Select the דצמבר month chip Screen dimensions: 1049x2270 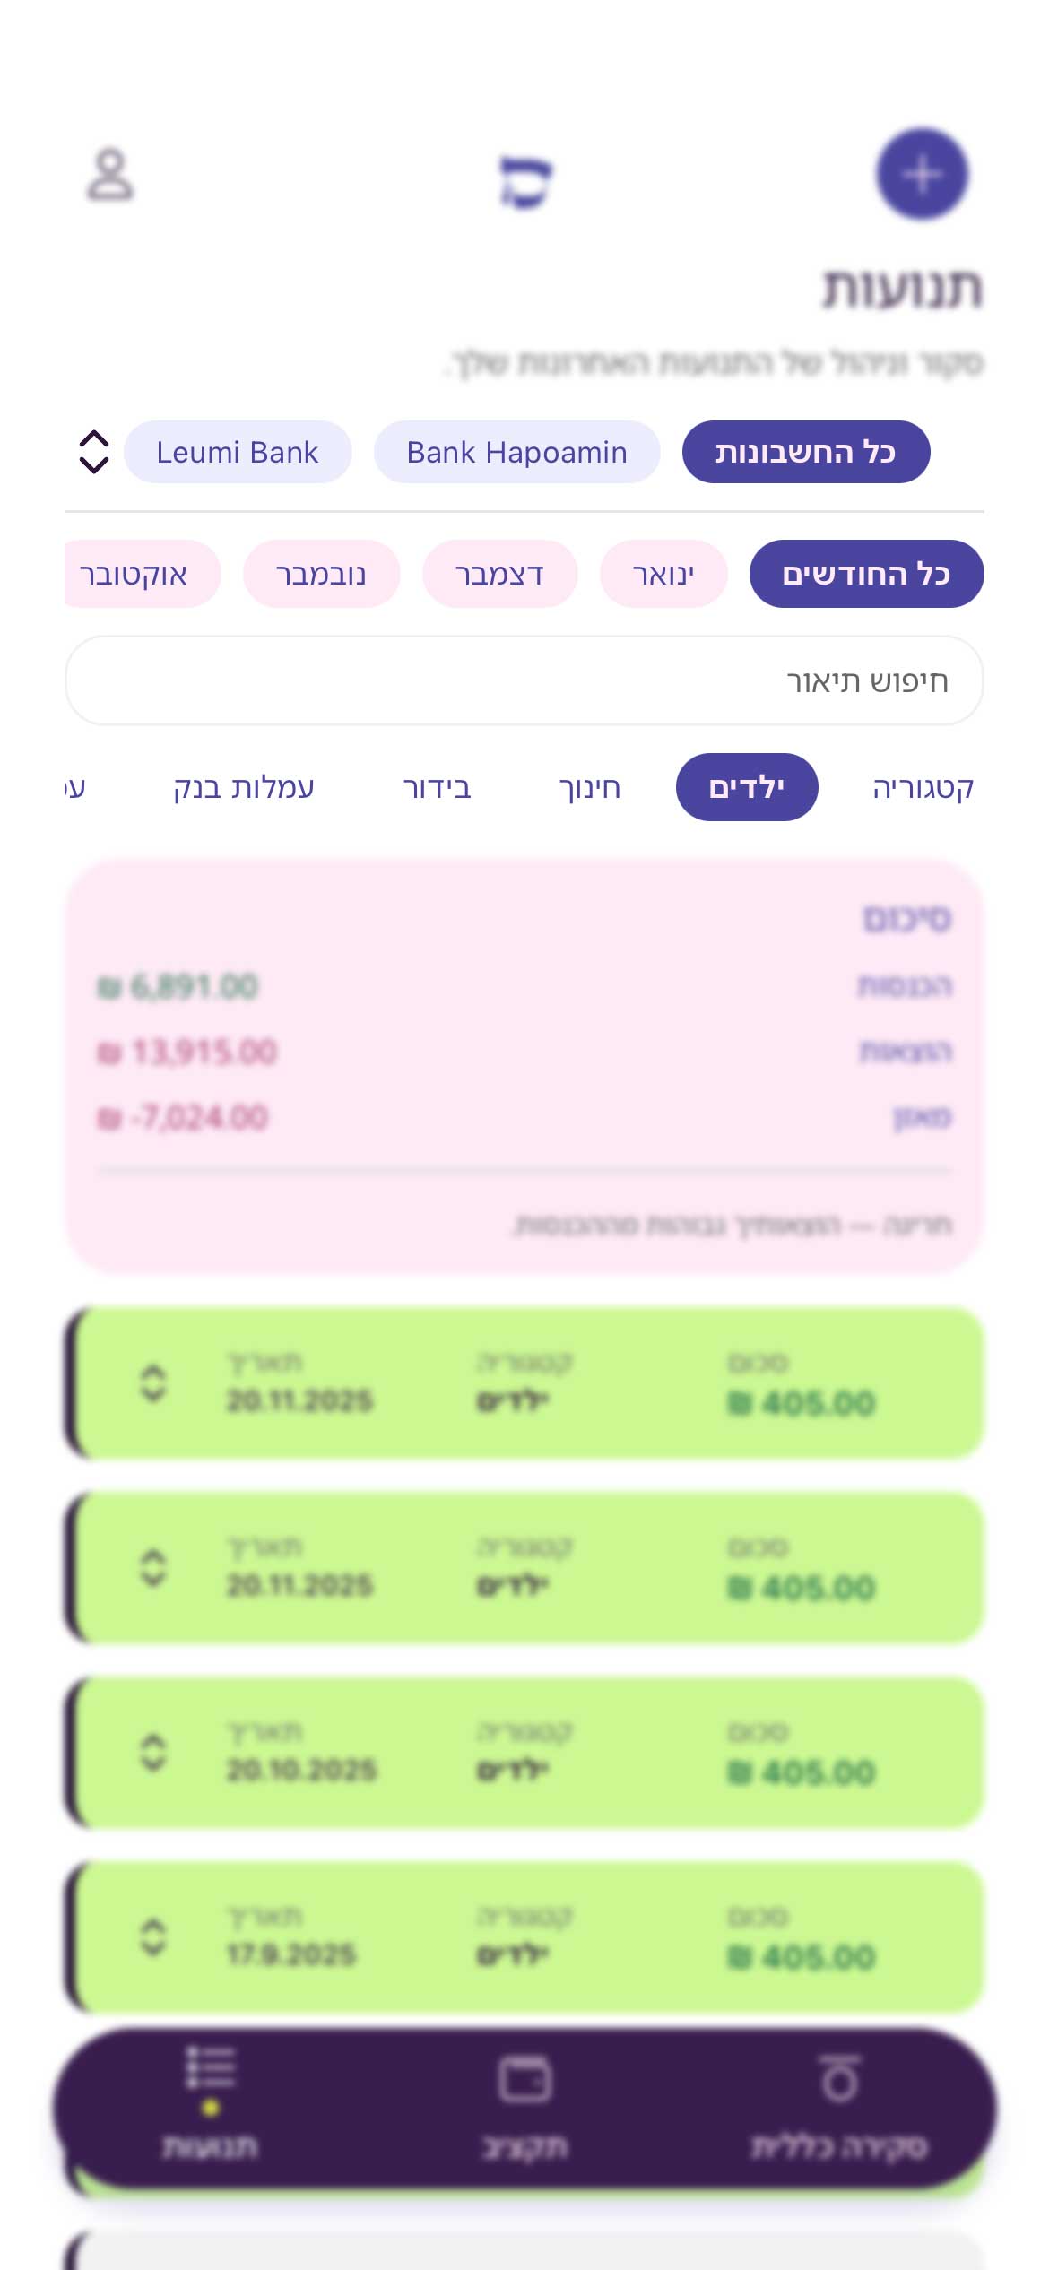pyautogui.click(x=499, y=574)
